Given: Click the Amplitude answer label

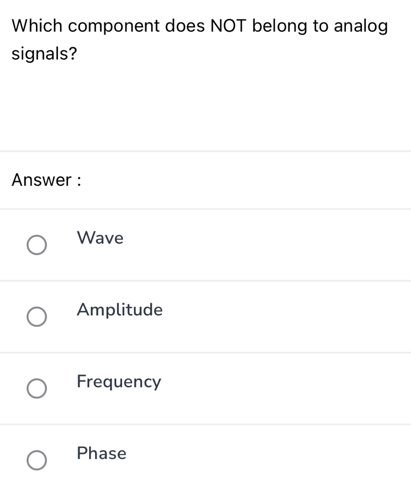Looking at the screenshot, I should point(119,310).
